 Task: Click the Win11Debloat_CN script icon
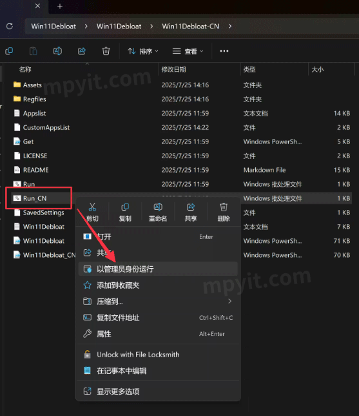point(17,255)
